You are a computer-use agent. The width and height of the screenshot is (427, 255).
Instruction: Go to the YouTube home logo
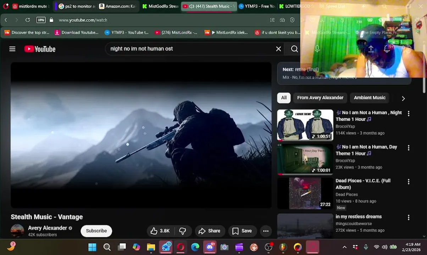tap(40, 49)
